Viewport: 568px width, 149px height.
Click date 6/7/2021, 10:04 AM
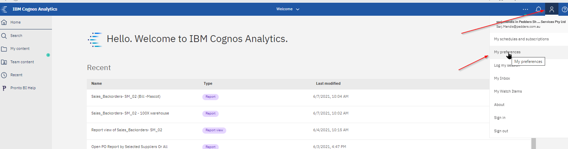(331, 96)
